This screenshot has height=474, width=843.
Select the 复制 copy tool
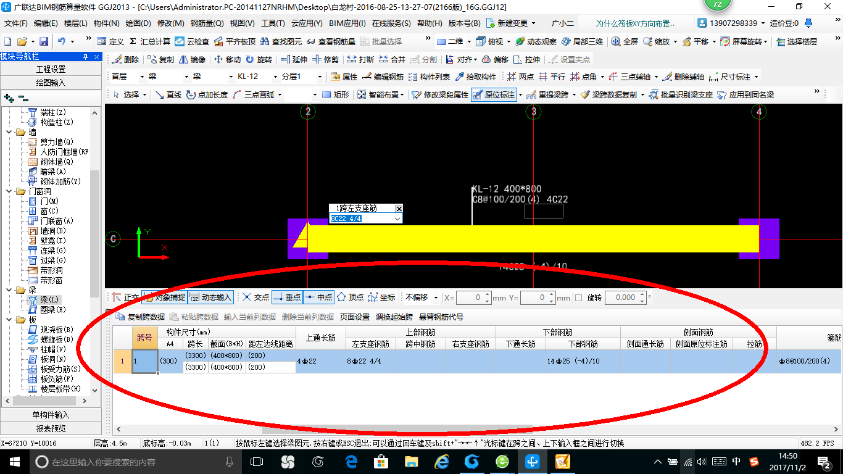point(160,59)
